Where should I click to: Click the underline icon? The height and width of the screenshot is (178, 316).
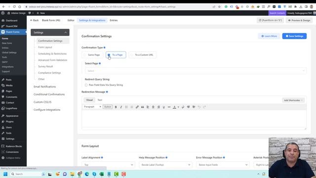(163, 107)
